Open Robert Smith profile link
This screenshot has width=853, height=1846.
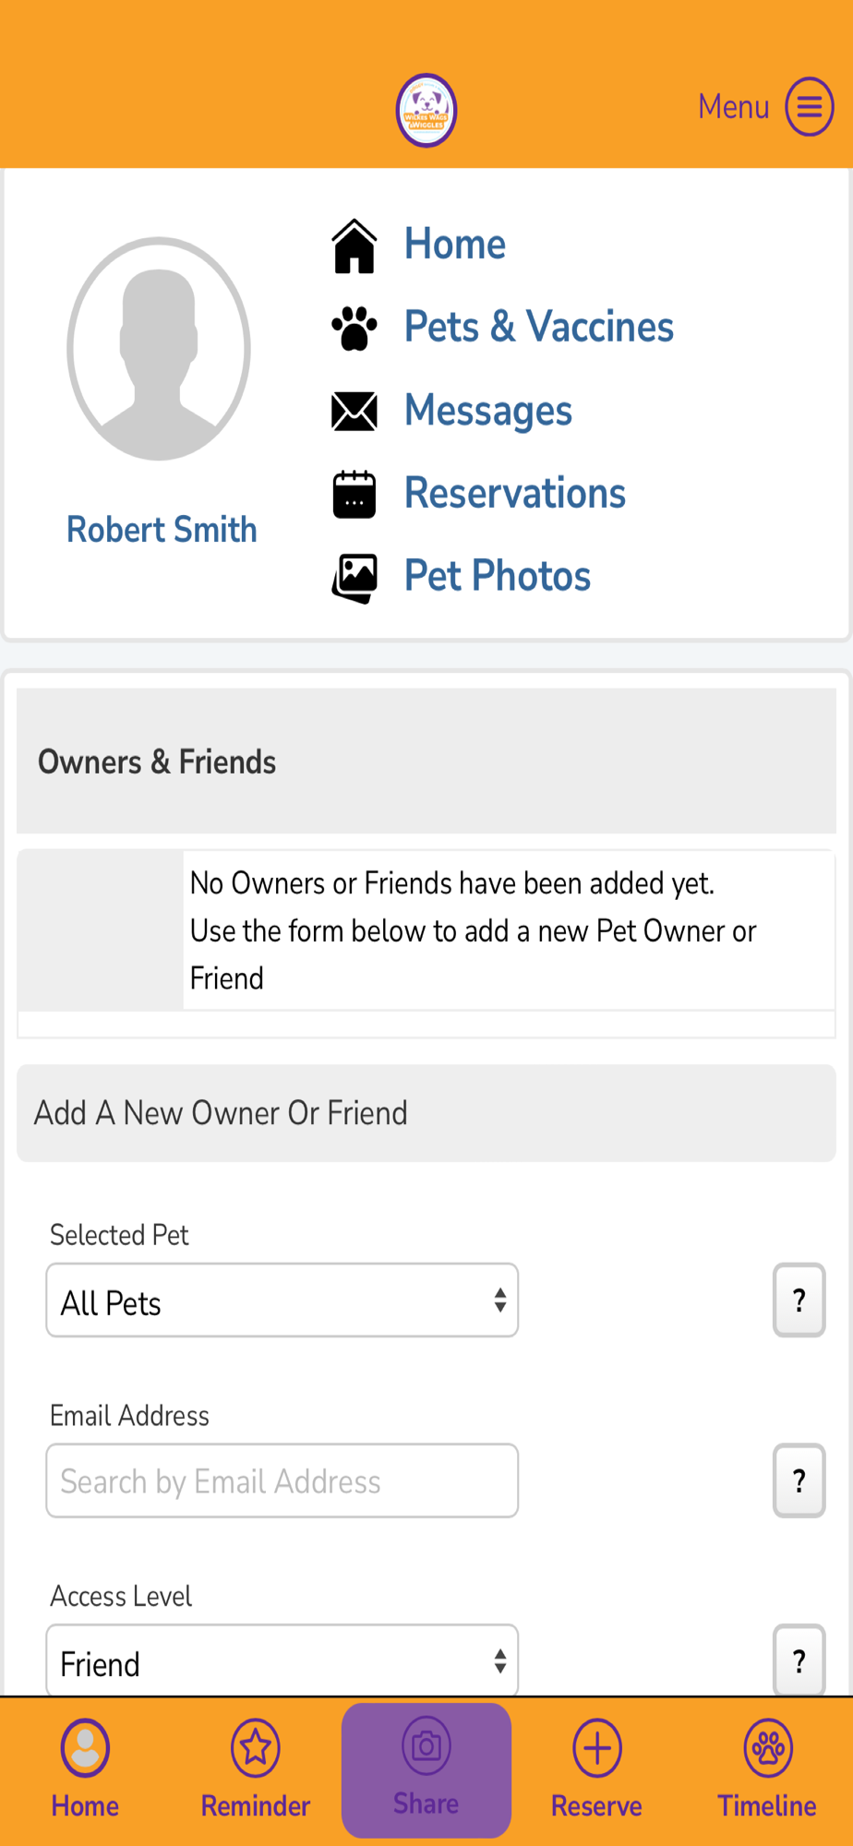point(162,530)
